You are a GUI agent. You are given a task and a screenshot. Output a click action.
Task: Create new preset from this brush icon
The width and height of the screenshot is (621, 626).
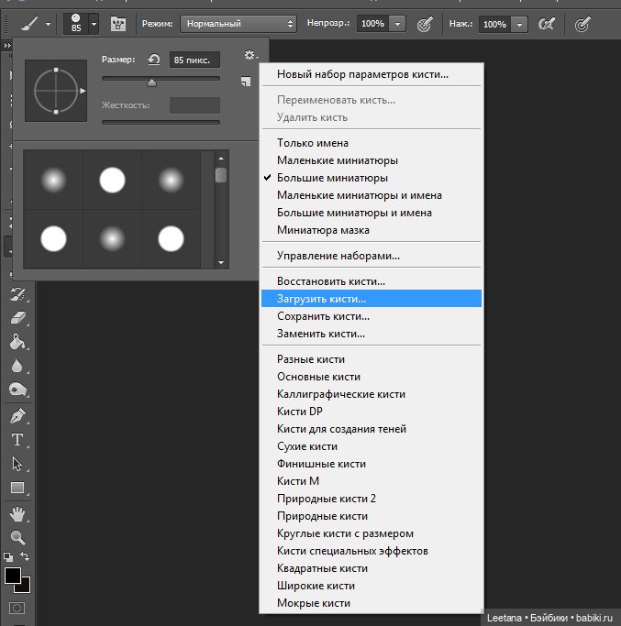point(246,82)
